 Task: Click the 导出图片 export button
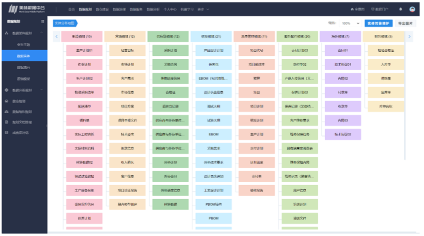(x=405, y=23)
